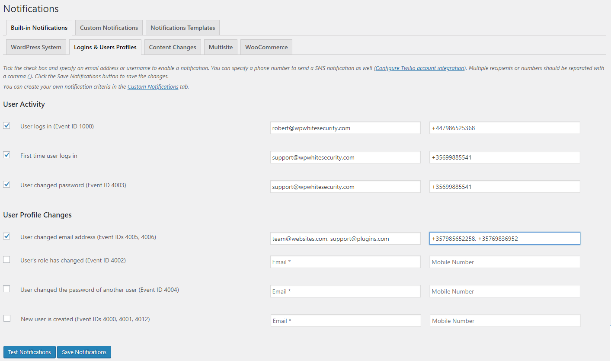Open Custom Notifications link in description text
The height and width of the screenshot is (361, 611).
pyautogui.click(x=153, y=86)
